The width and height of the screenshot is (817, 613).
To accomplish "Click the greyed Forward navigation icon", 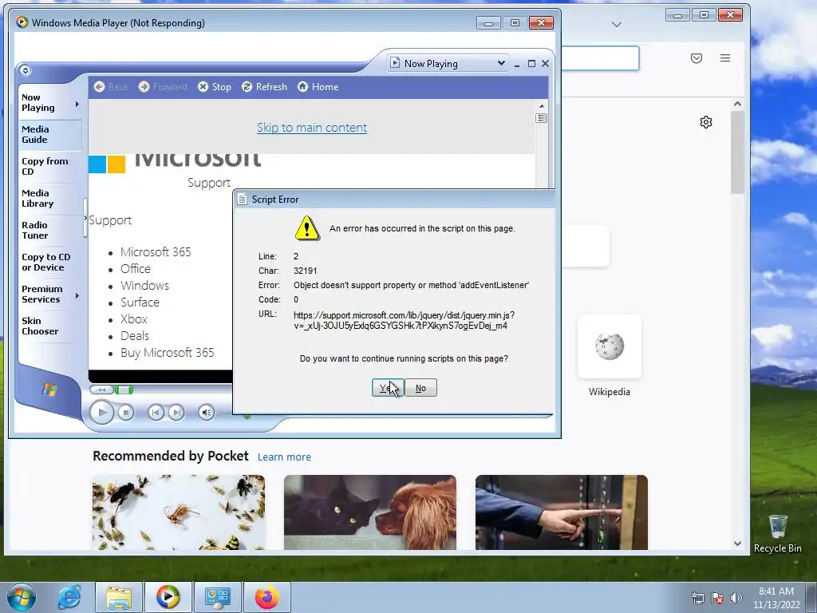I will (144, 87).
